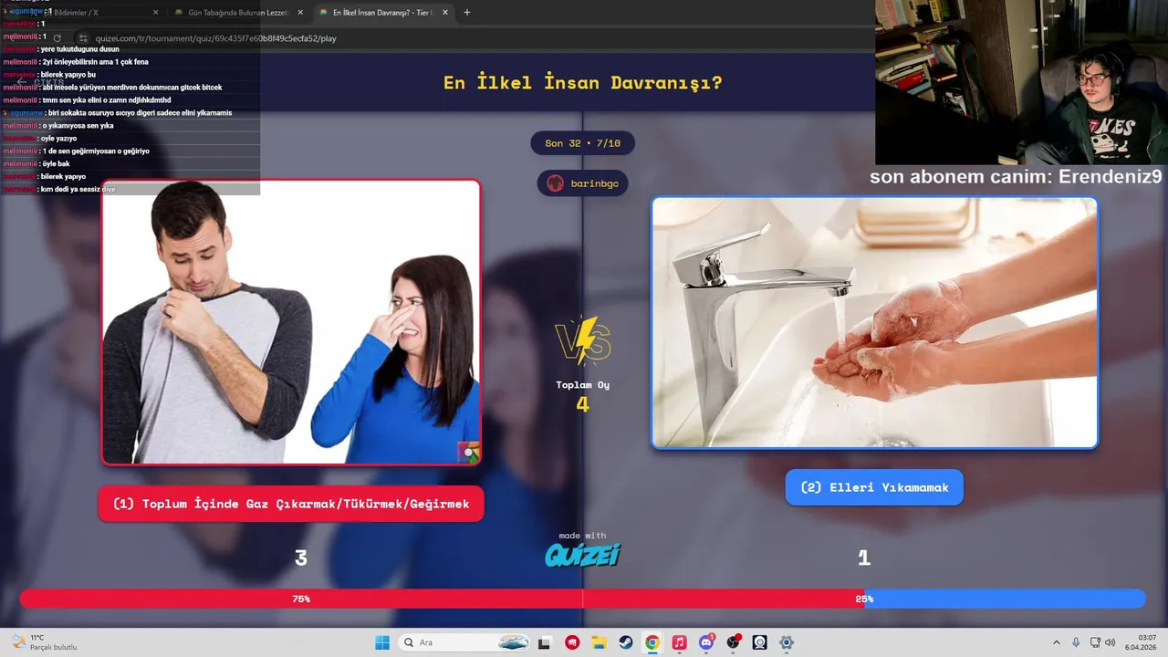Open clock and date 03:07
Image resolution: width=1168 pixels, height=657 pixels.
(x=1142, y=642)
